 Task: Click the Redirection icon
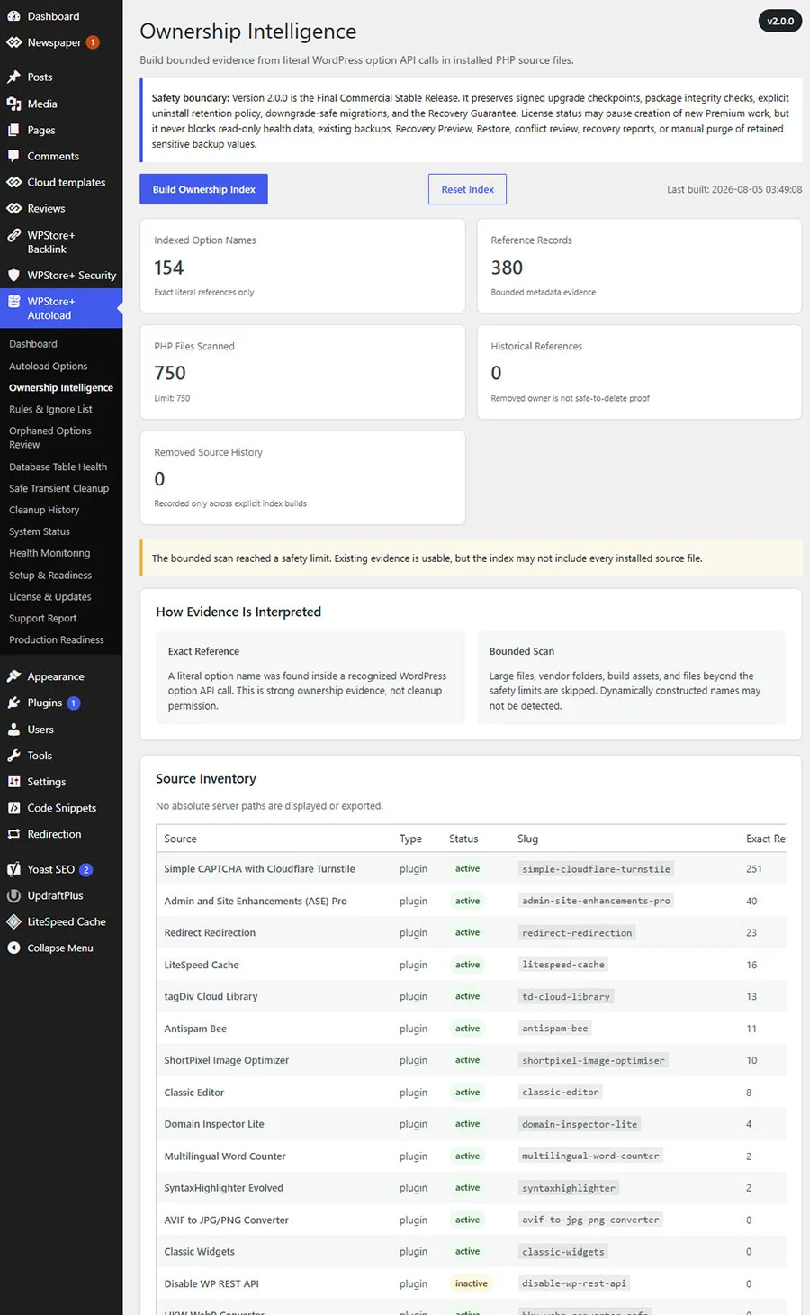pos(13,834)
